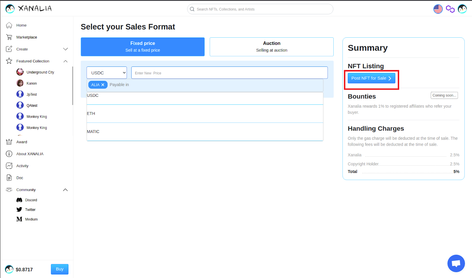Select ETH from payable options

click(205, 114)
